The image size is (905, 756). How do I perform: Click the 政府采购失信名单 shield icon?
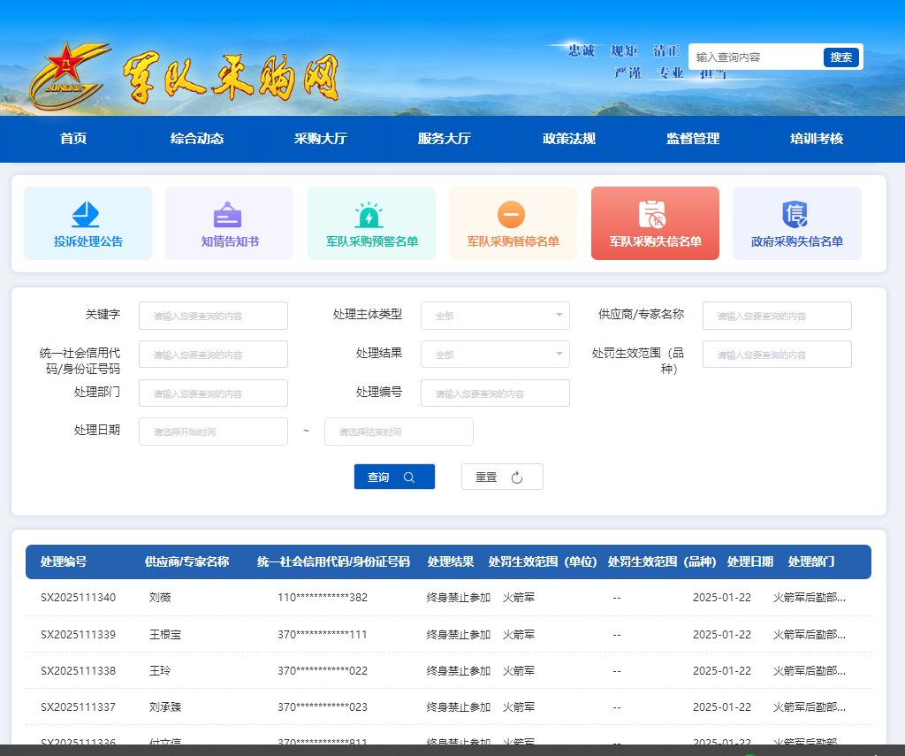(x=795, y=214)
